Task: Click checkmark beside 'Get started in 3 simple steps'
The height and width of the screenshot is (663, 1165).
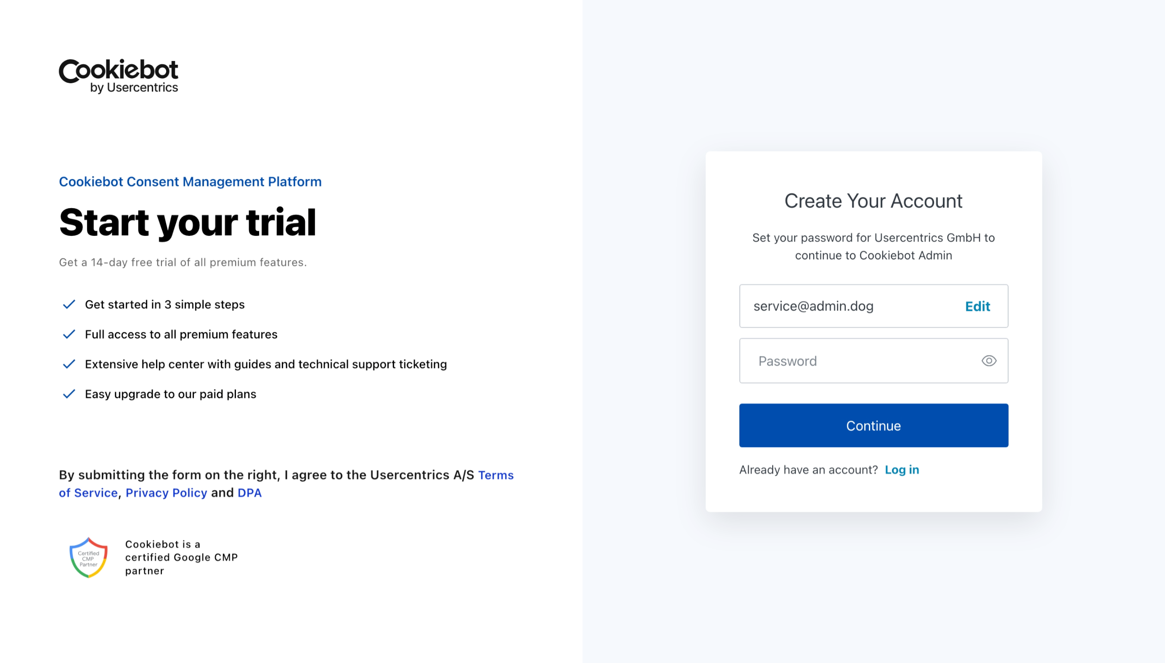Action: (x=69, y=304)
